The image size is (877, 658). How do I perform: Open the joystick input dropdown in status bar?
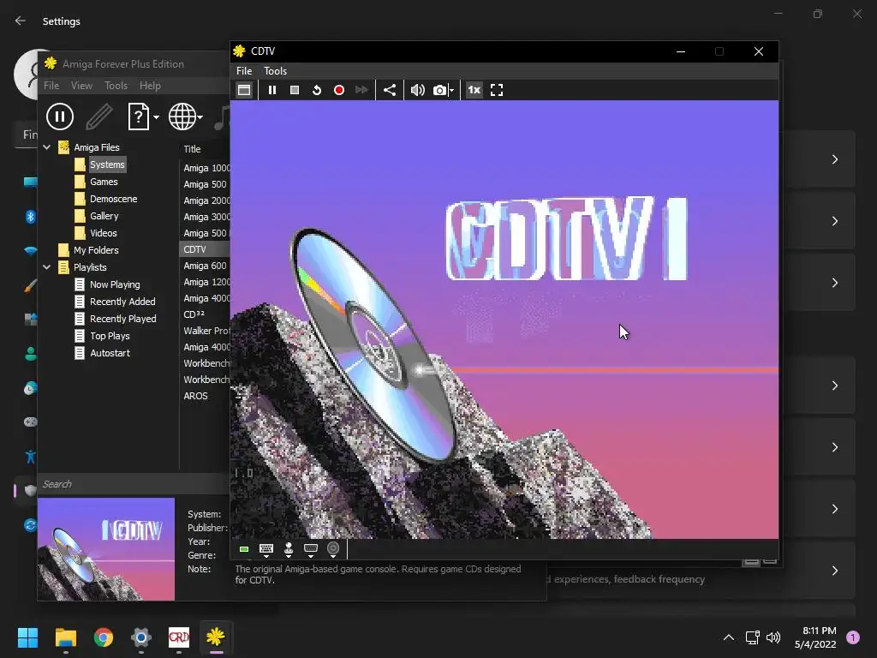click(289, 550)
